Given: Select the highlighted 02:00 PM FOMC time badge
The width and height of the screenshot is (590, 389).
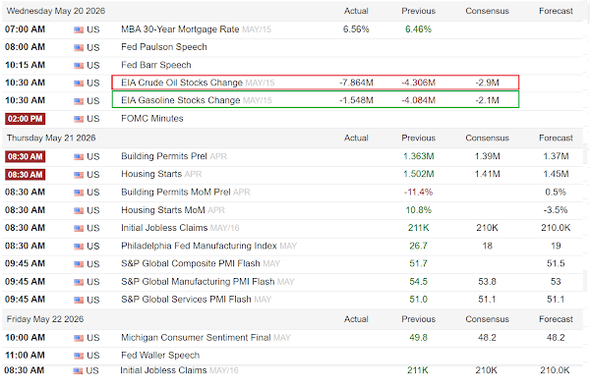Looking at the screenshot, I should tap(26, 119).
